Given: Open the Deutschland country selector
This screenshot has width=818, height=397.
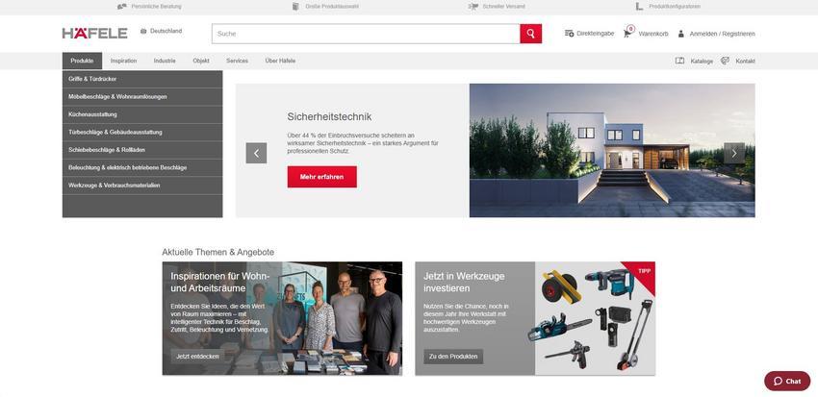Looking at the screenshot, I should [161, 31].
